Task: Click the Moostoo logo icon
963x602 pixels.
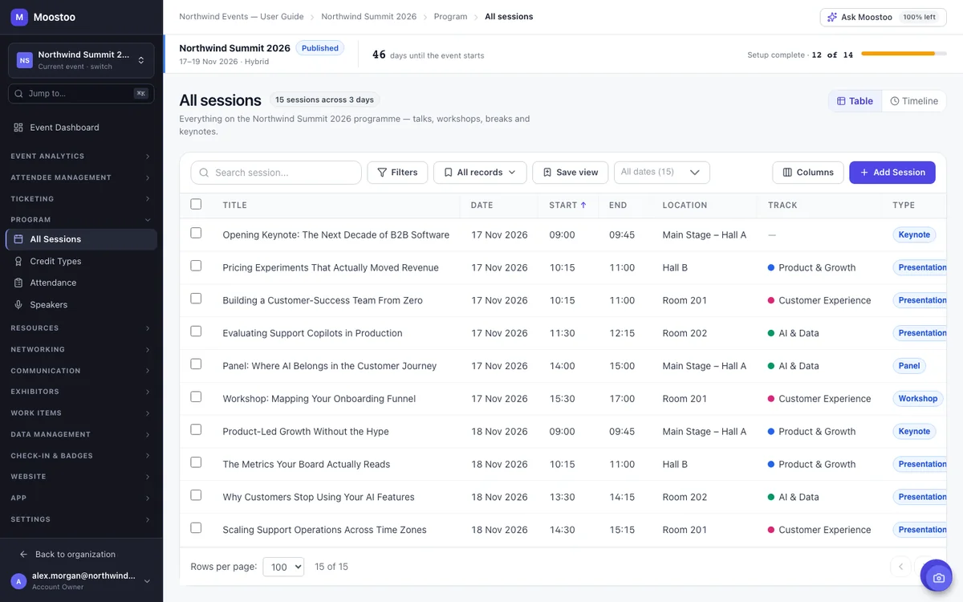Action: [x=19, y=17]
